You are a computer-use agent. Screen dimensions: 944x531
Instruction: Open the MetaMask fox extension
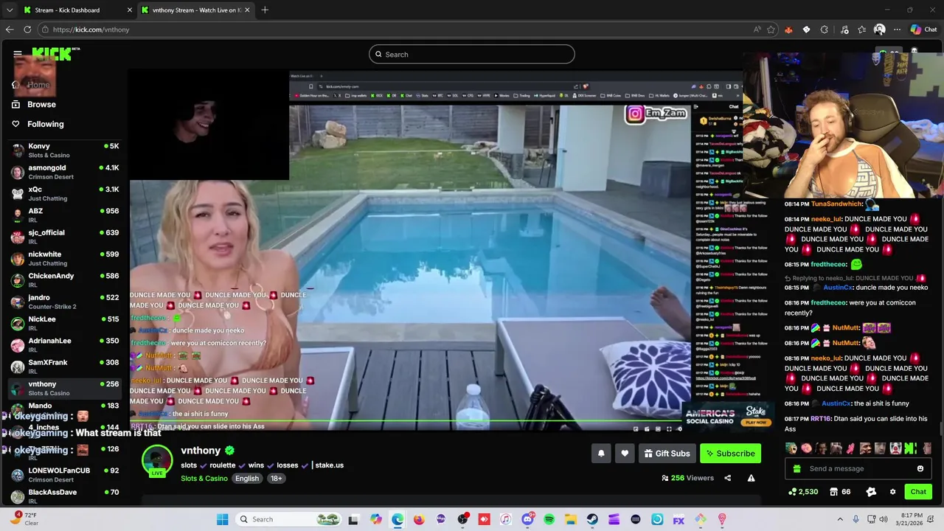[x=788, y=29]
